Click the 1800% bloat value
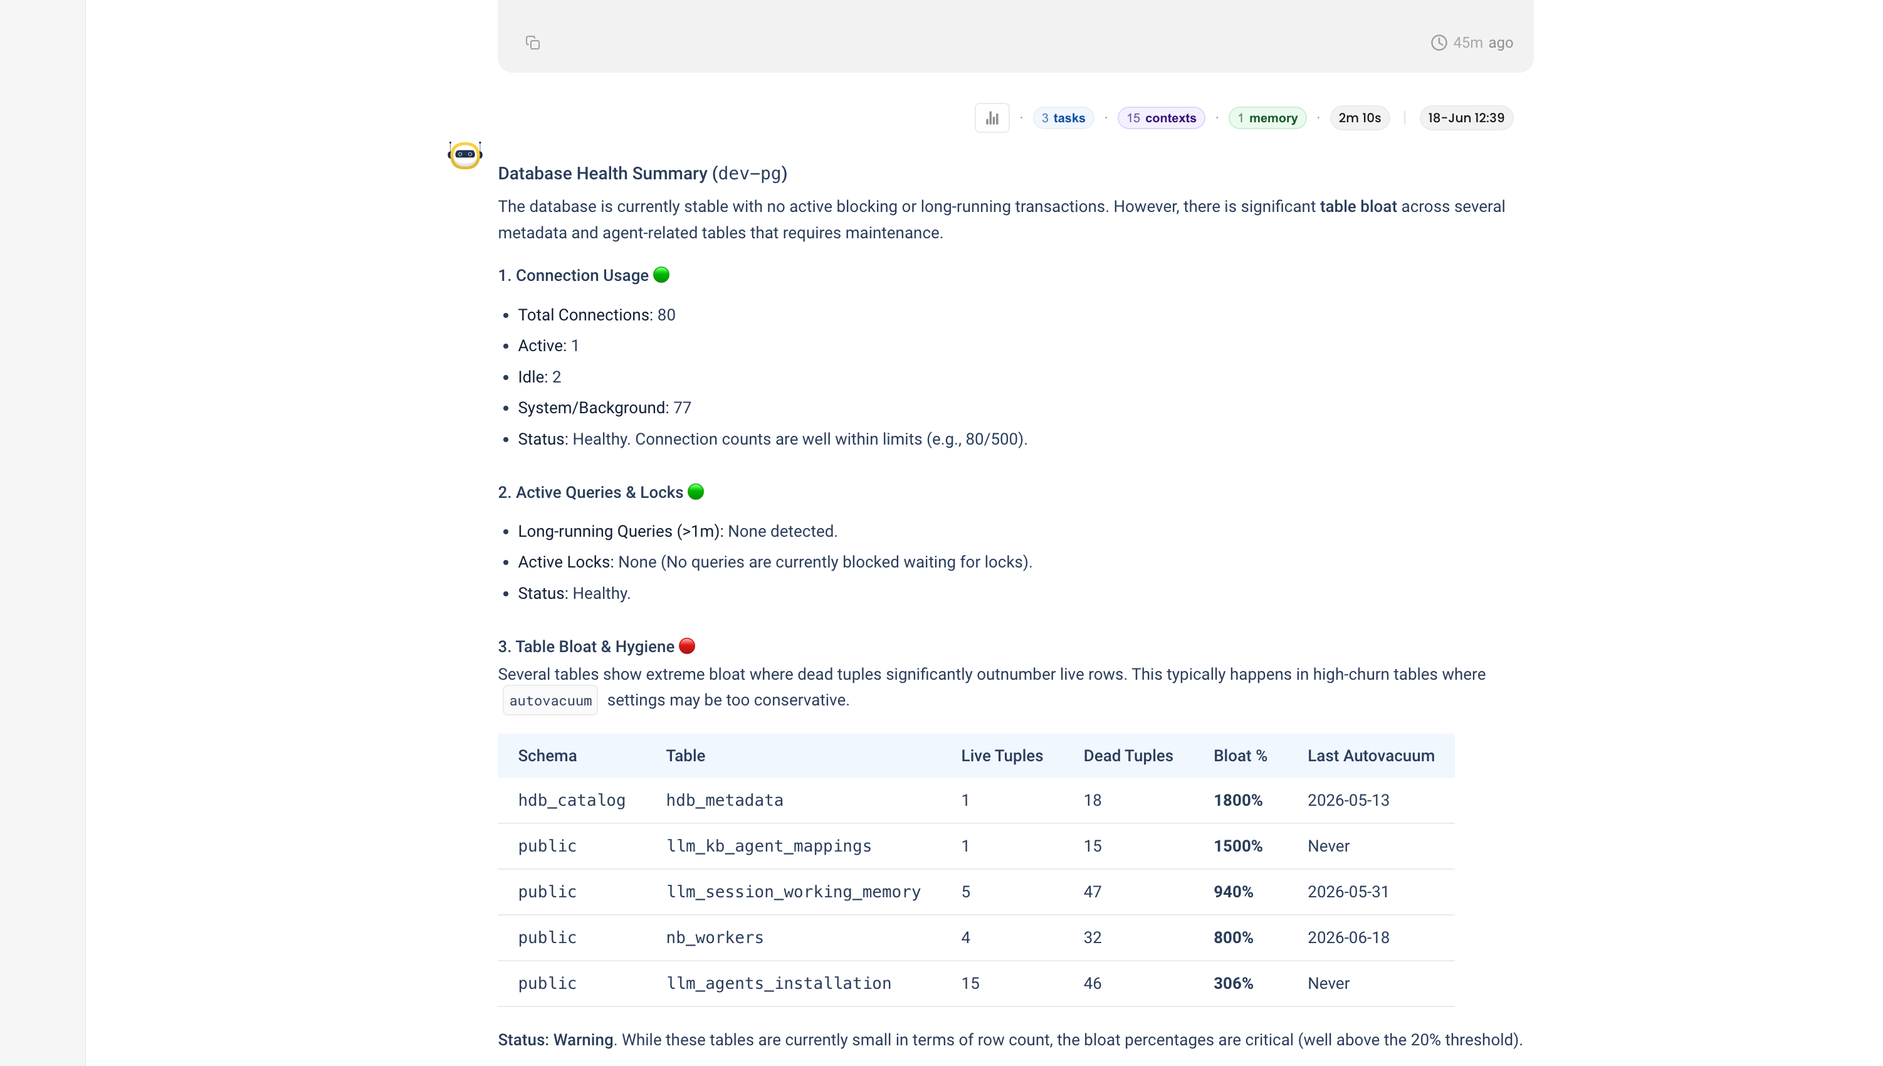Image resolution: width=1883 pixels, height=1066 pixels. (x=1237, y=800)
